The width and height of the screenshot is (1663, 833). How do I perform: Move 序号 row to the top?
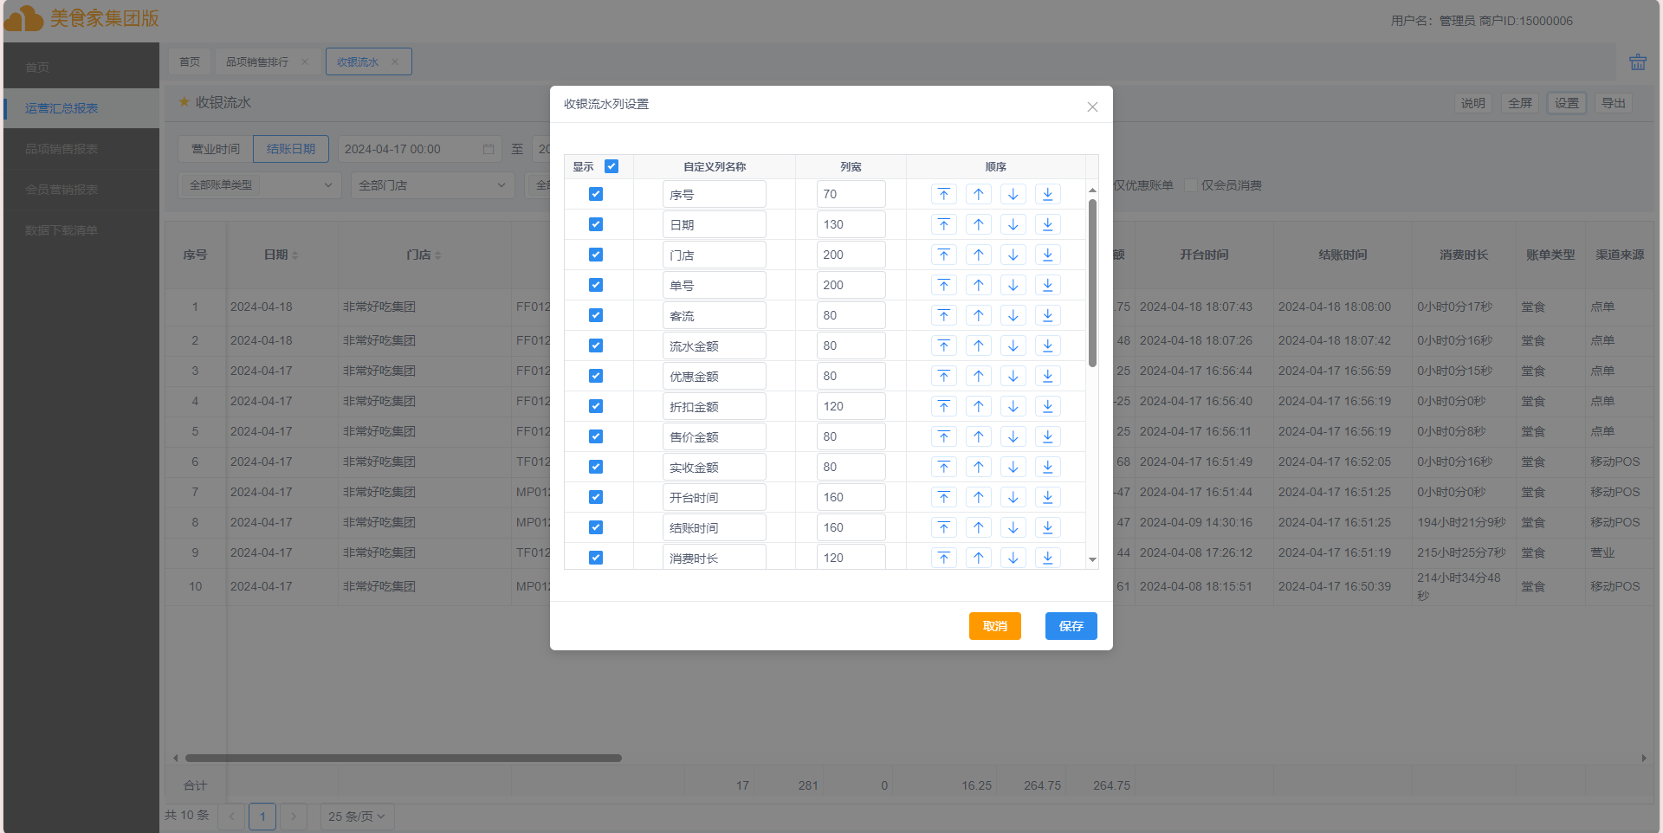click(943, 194)
